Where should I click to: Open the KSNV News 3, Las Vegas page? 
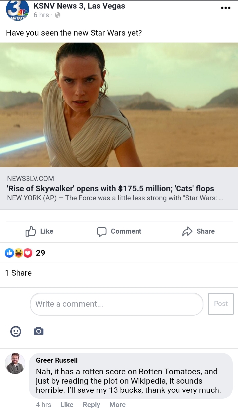coord(79,6)
